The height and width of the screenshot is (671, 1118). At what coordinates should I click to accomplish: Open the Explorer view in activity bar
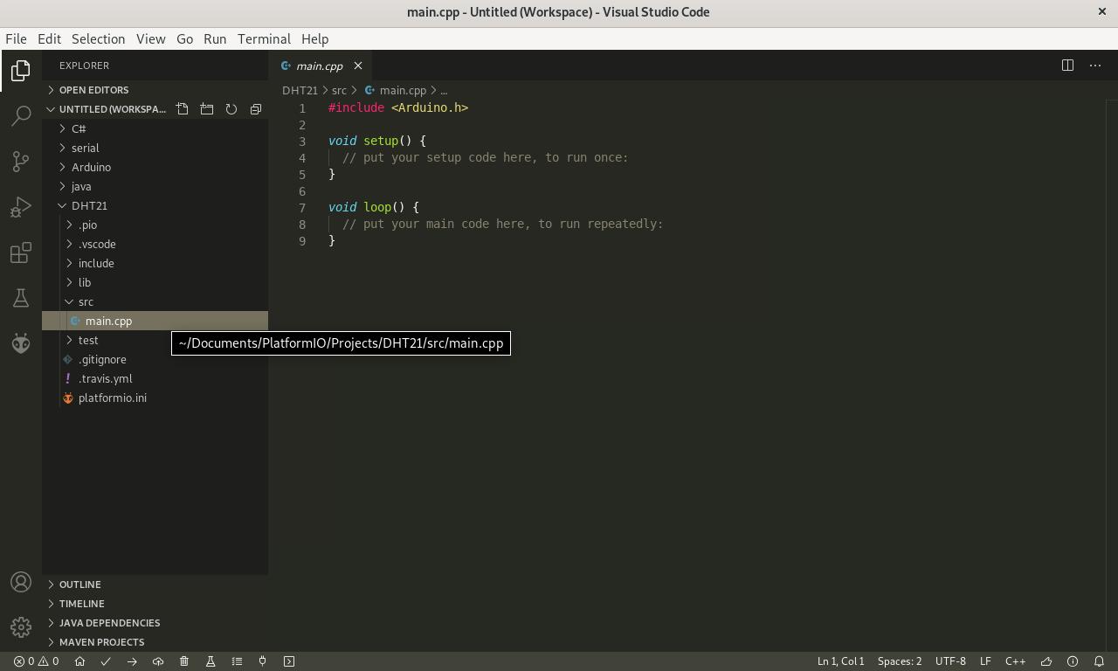click(21, 71)
